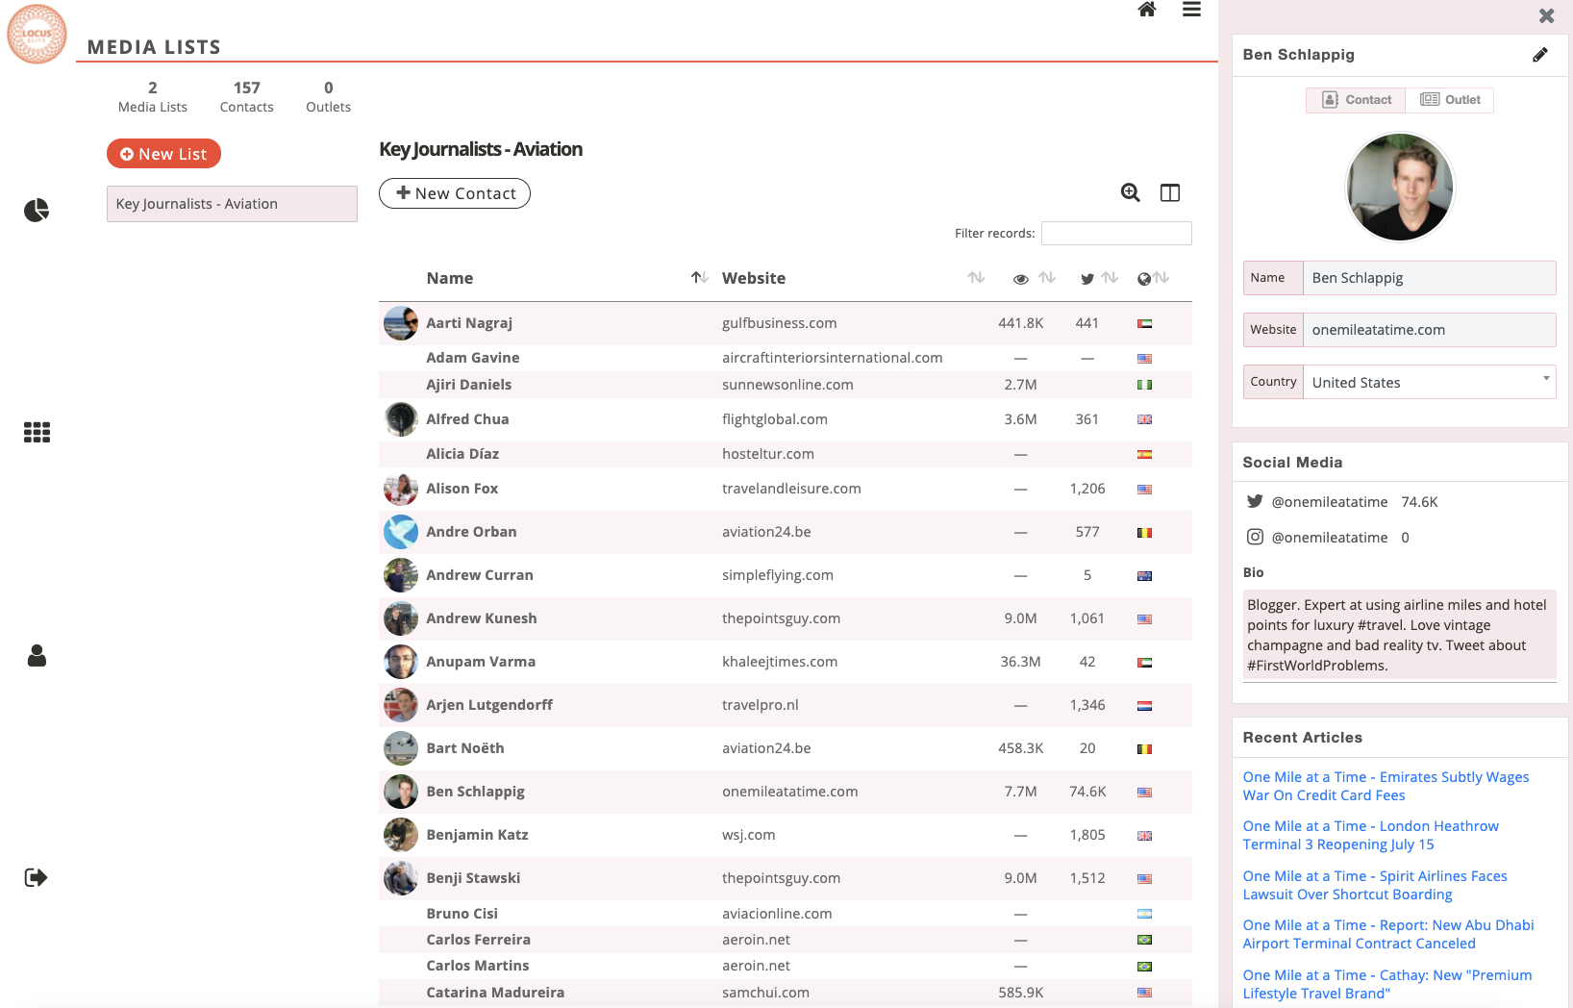
Task: Select the Media Lists count tab
Action: (153, 96)
